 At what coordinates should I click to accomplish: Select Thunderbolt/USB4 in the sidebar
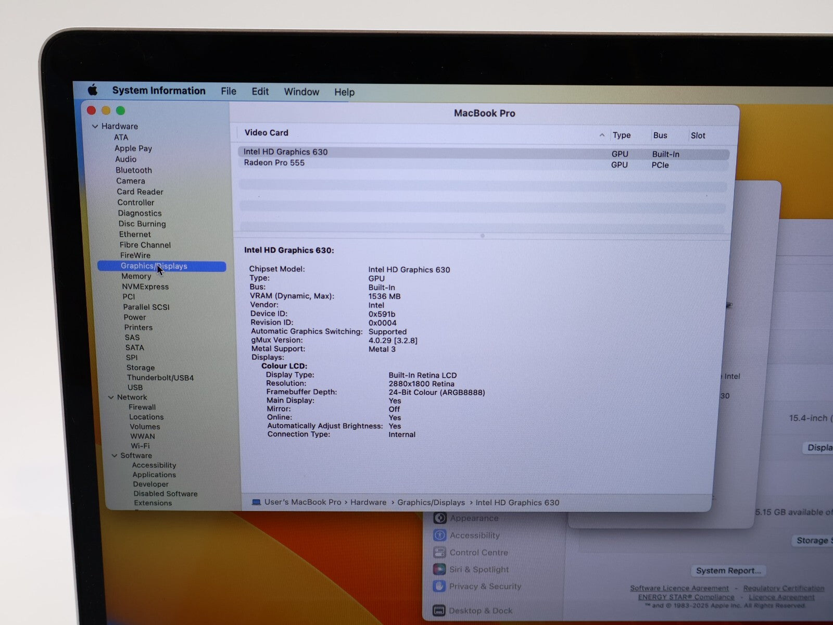click(x=160, y=378)
